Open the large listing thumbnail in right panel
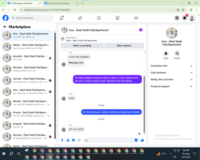 coord(172,33)
